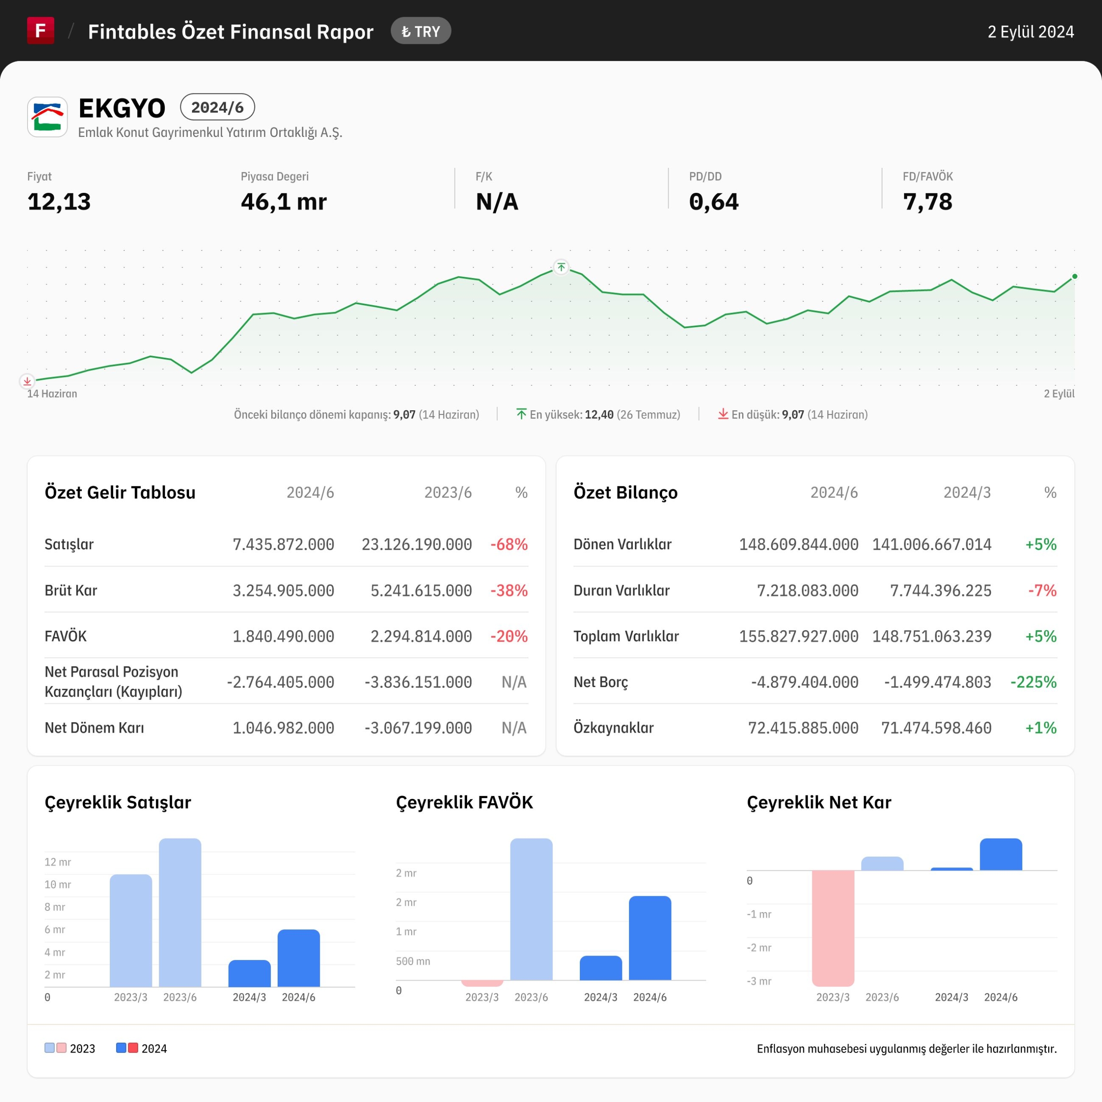Click the -7% change for Duran Varlıklar
Viewport: 1102px width, 1102px height.
(x=1042, y=590)
